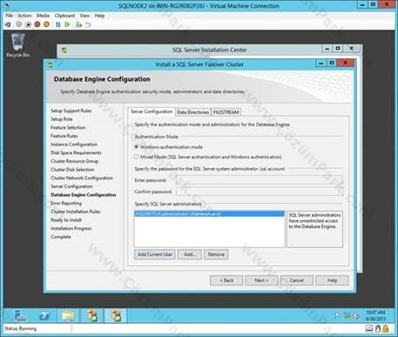Proceed with the Next > button
Viewport: 398px width, 337px height.
tap(261, 280)
